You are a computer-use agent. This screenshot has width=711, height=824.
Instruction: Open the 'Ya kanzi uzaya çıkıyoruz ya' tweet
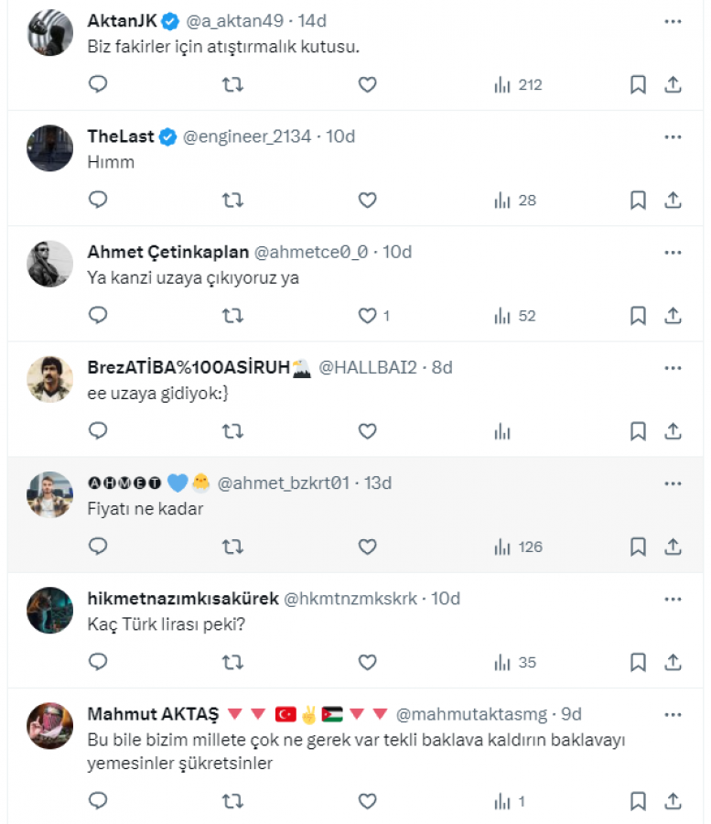[x=193, y=277]
